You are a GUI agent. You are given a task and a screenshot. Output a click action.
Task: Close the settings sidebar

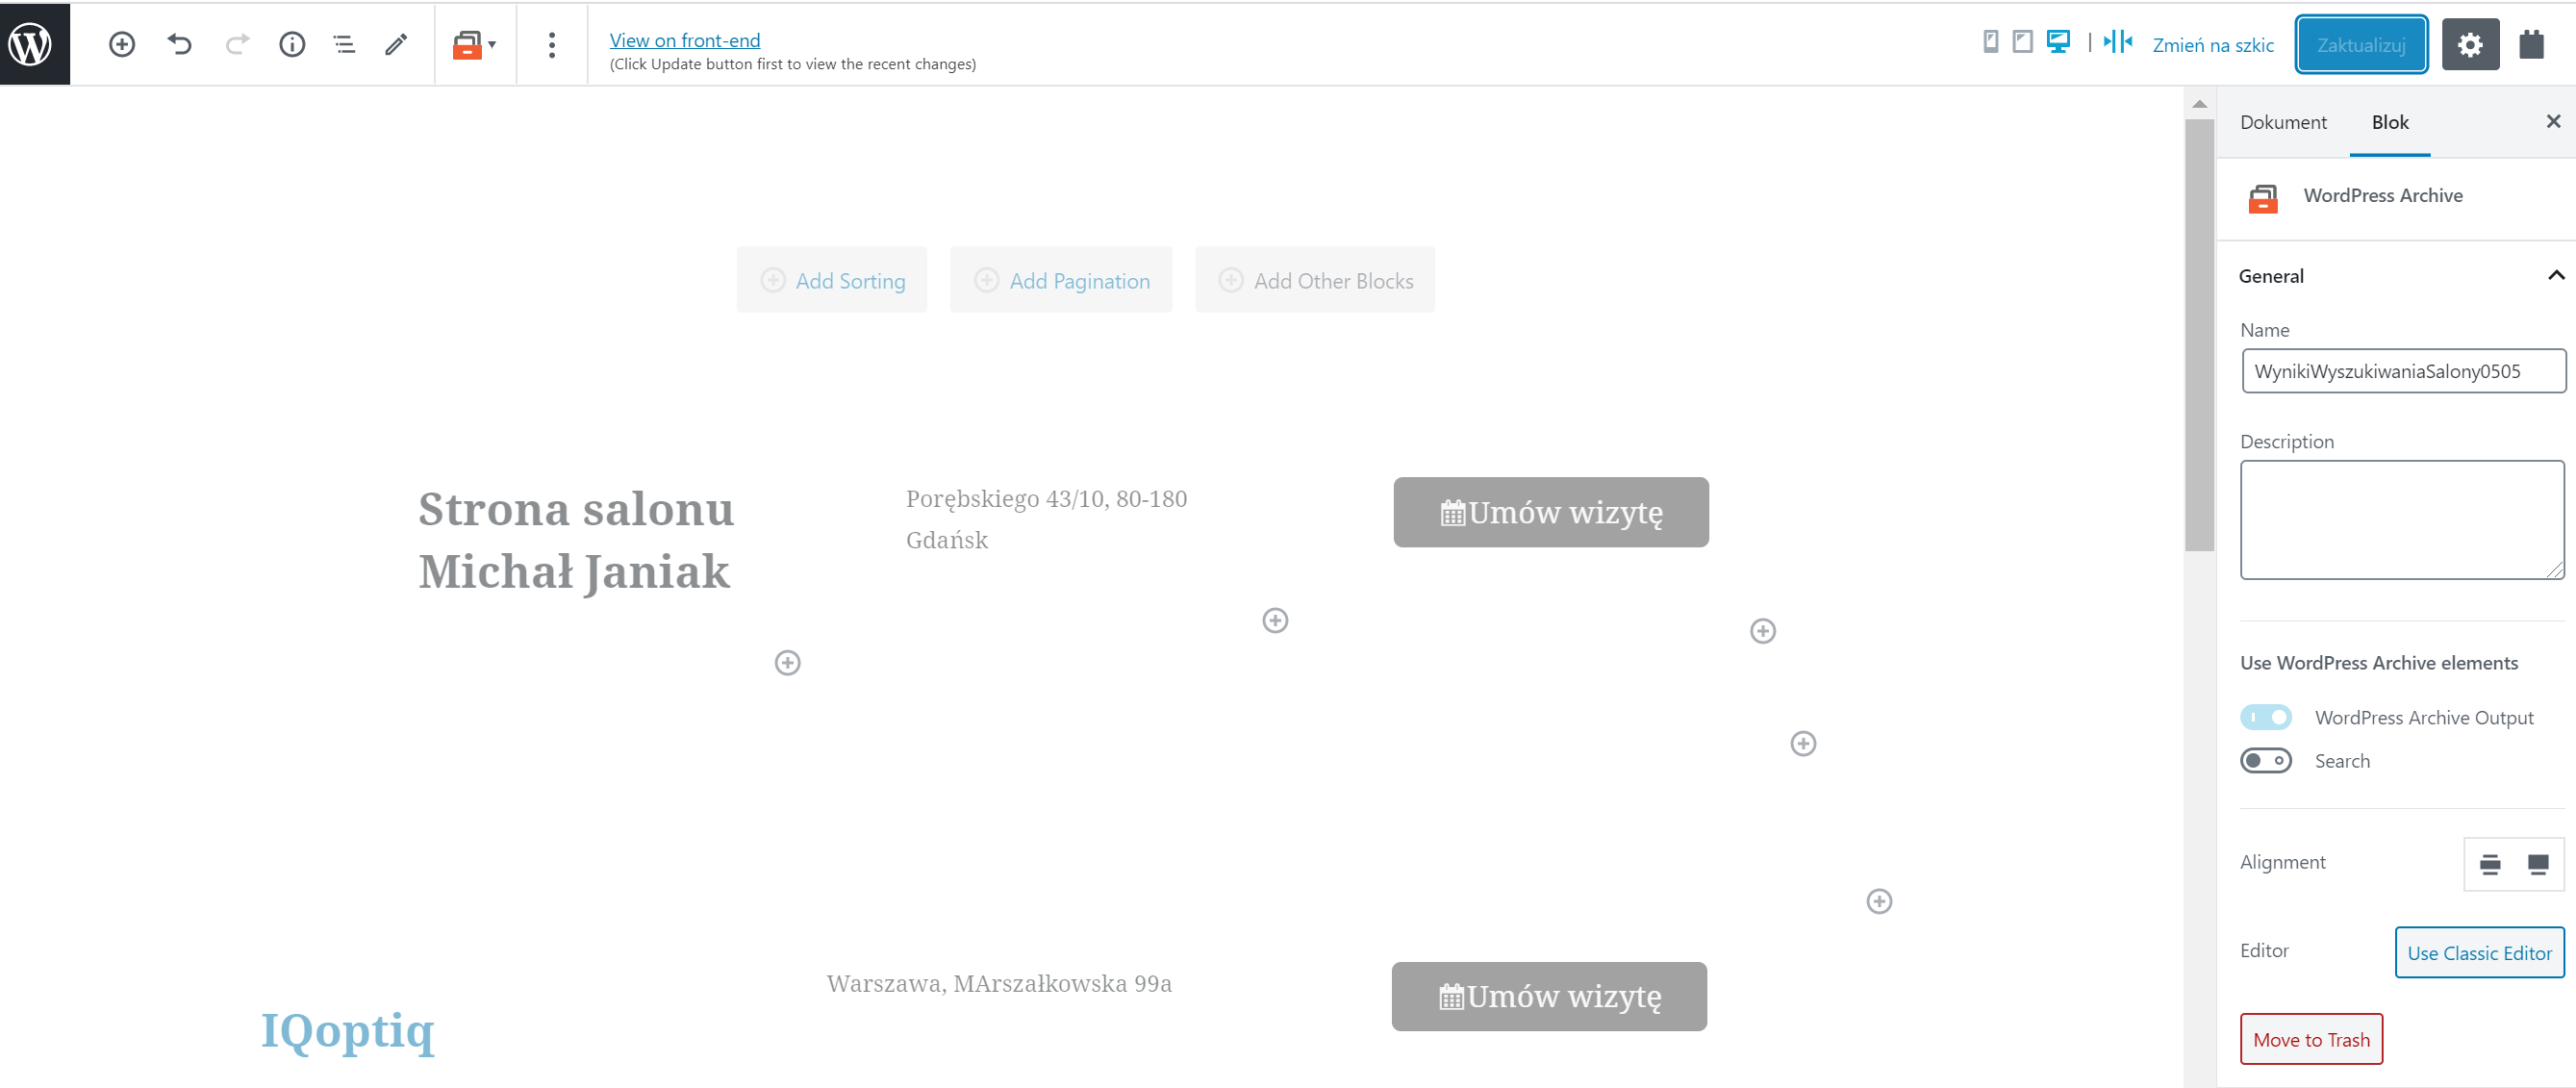tap(2553, 121)
